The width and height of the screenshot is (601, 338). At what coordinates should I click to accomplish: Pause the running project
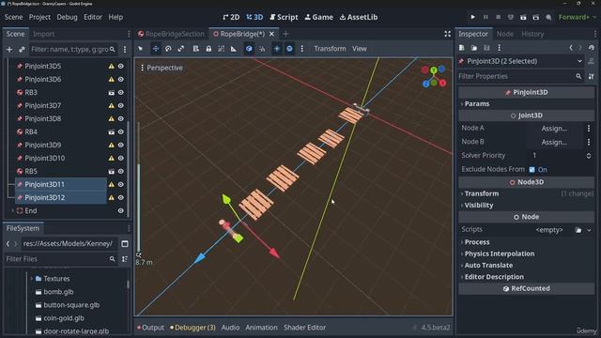point(485,17)
